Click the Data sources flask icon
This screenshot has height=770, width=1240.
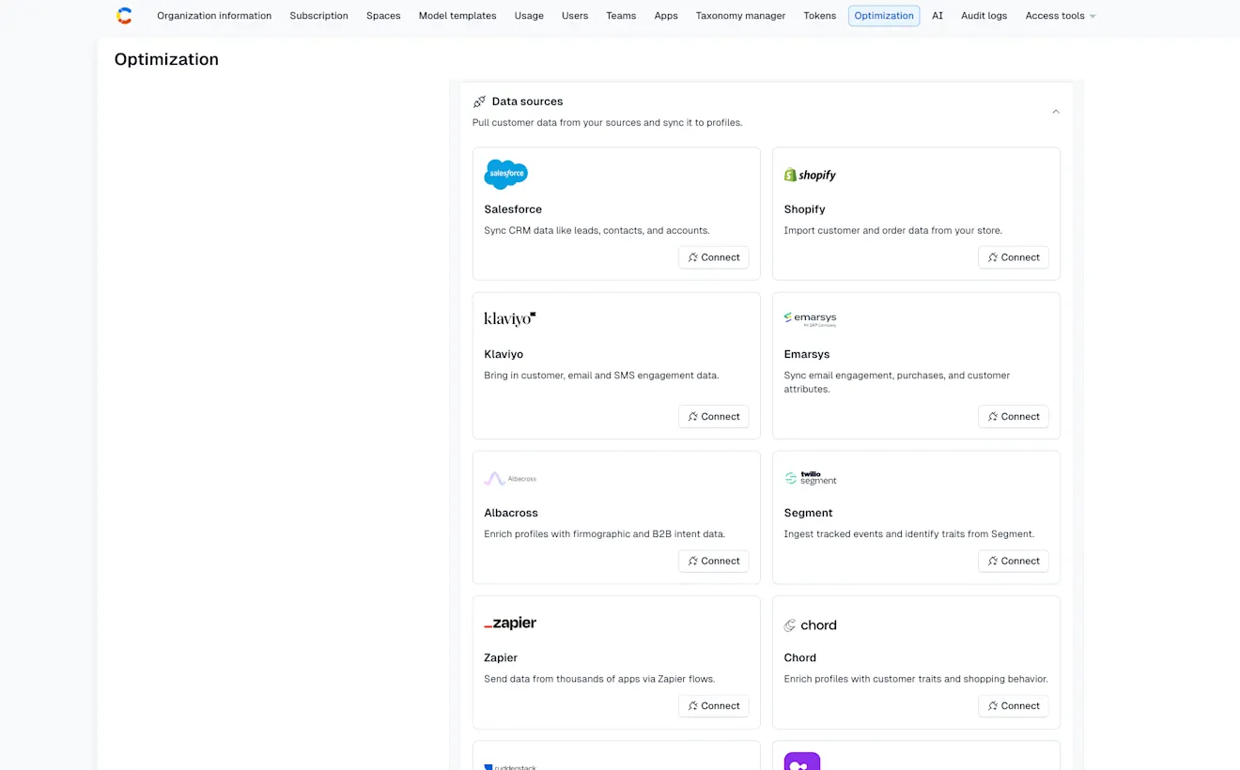[479, 101]
